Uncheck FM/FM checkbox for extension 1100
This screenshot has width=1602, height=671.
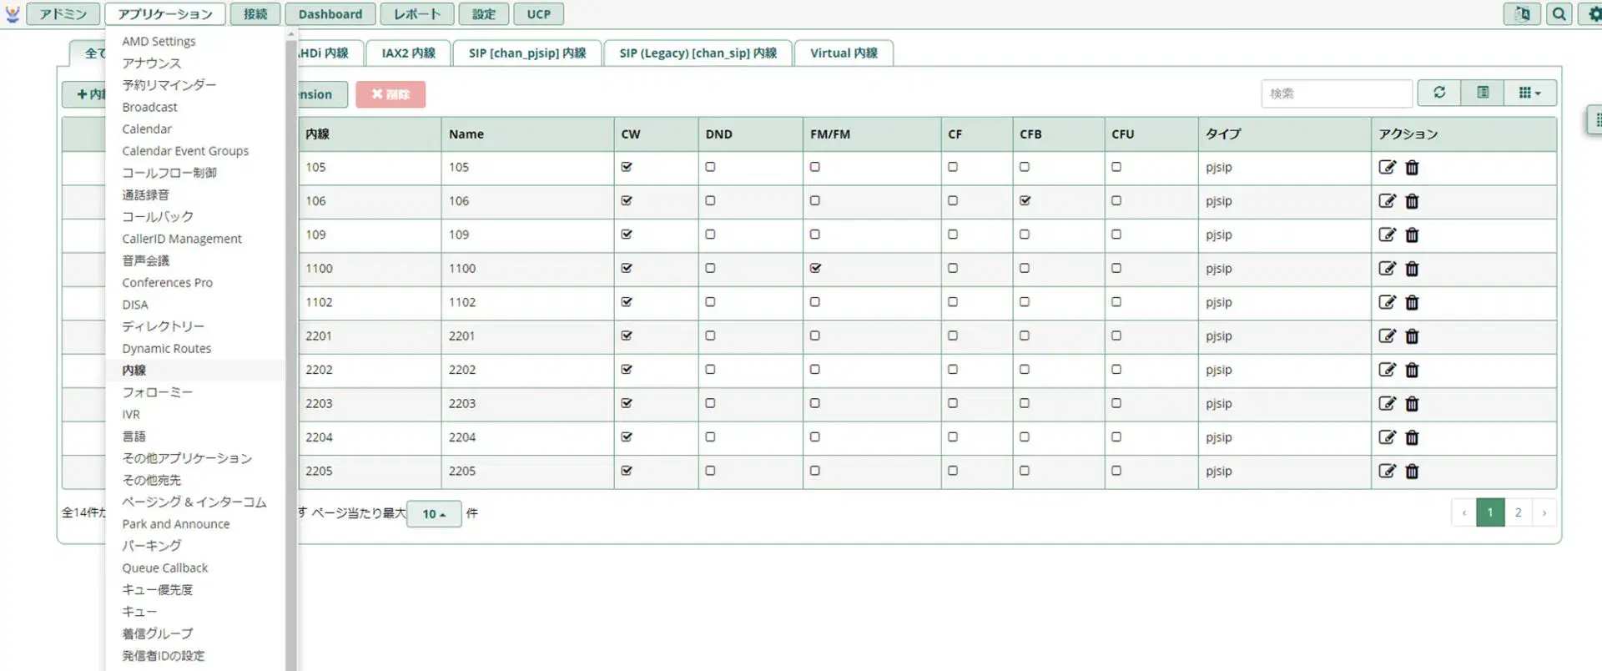(815, 269)
